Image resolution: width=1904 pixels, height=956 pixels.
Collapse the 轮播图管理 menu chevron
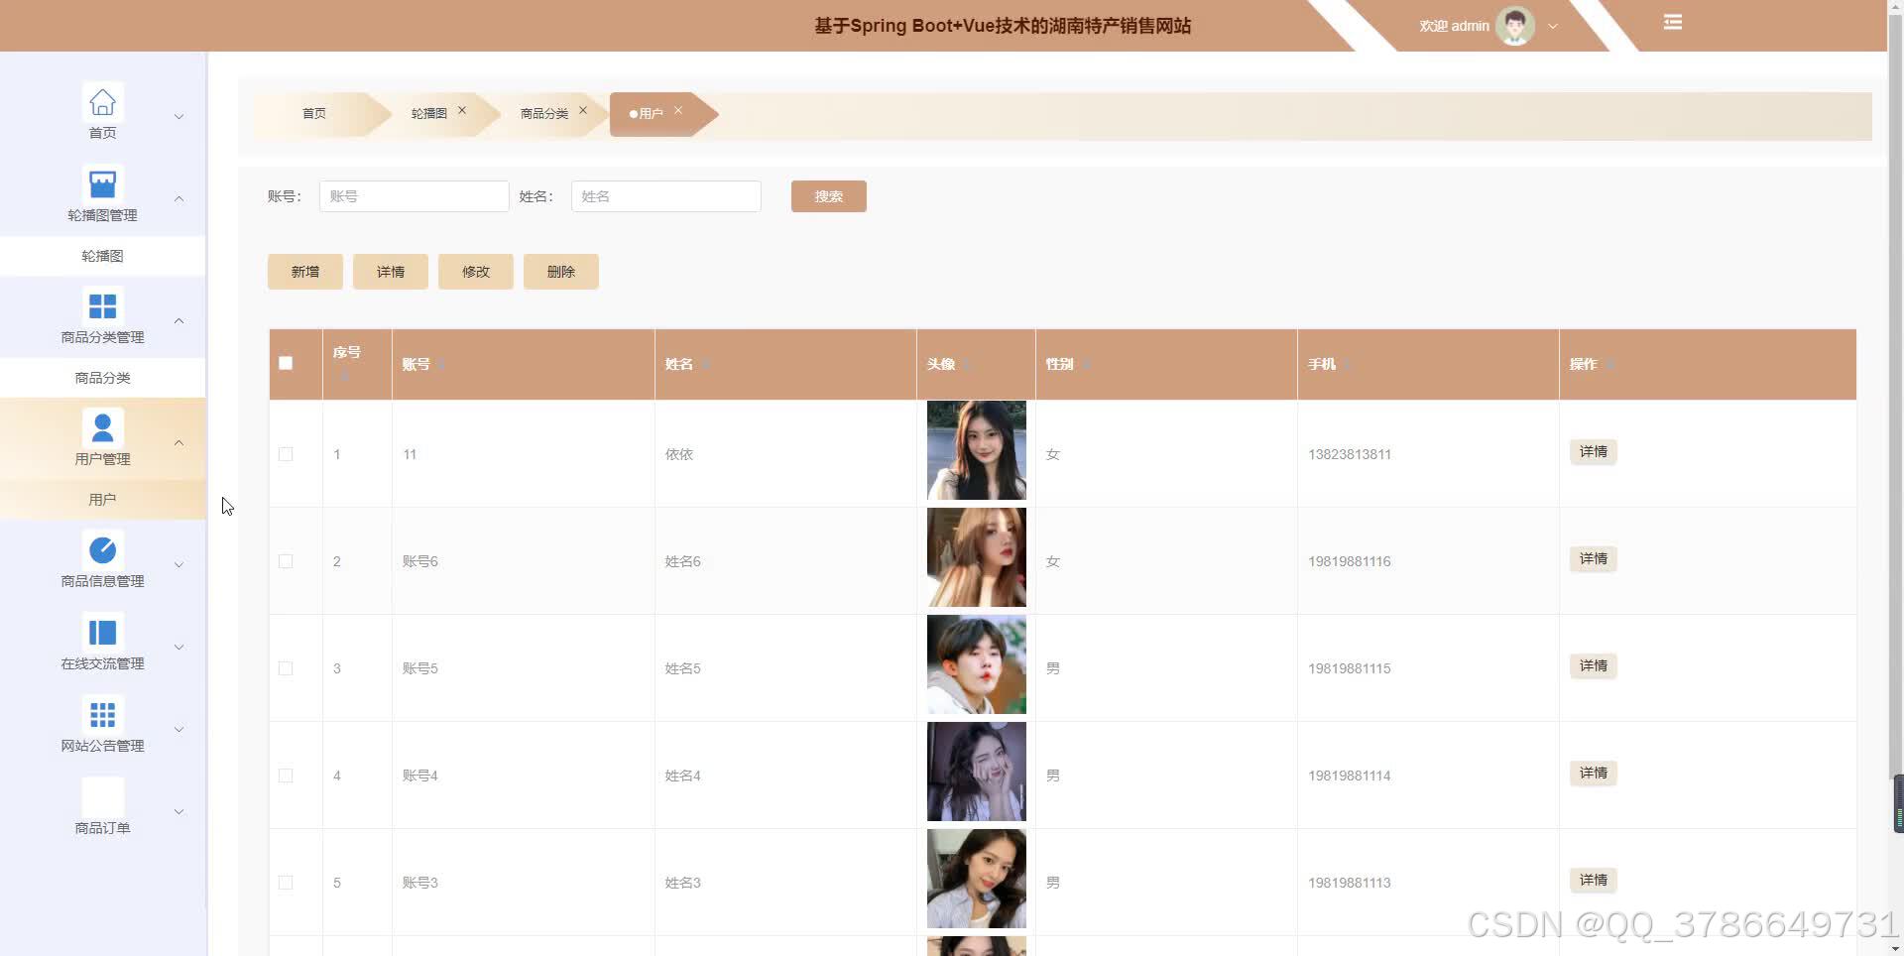(178, 198)
